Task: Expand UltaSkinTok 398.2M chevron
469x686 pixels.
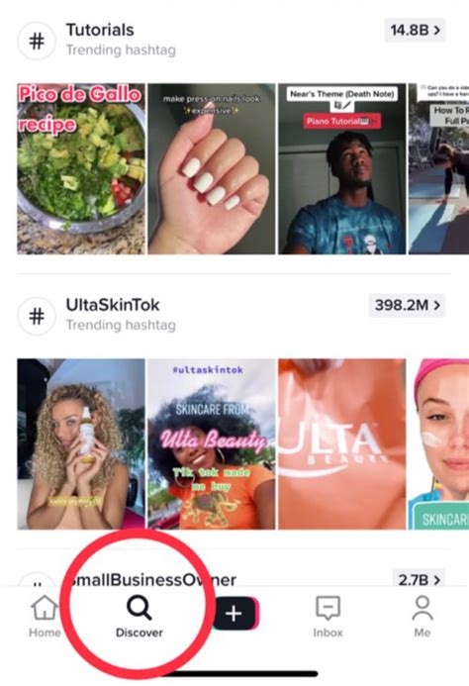Action: click(407, 305)
